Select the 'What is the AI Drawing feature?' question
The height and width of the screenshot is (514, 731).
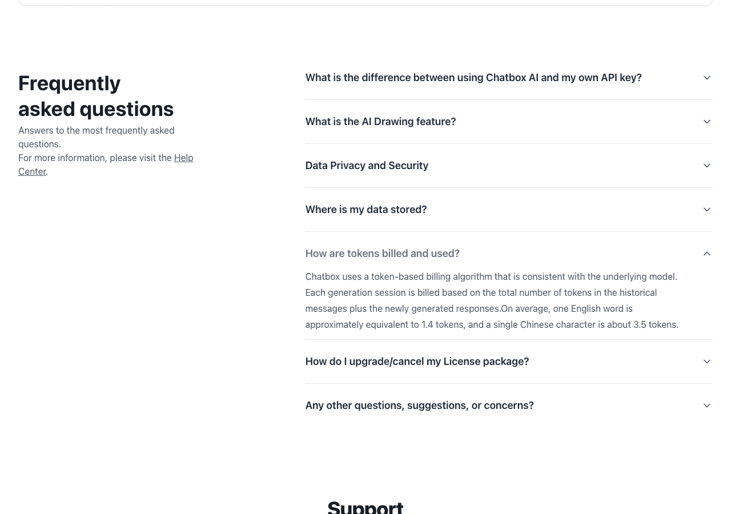point(380,121)
